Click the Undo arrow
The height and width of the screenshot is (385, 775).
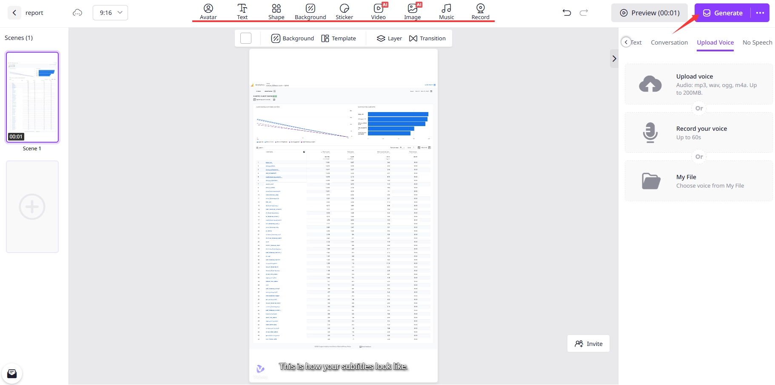tap(567, 13)
